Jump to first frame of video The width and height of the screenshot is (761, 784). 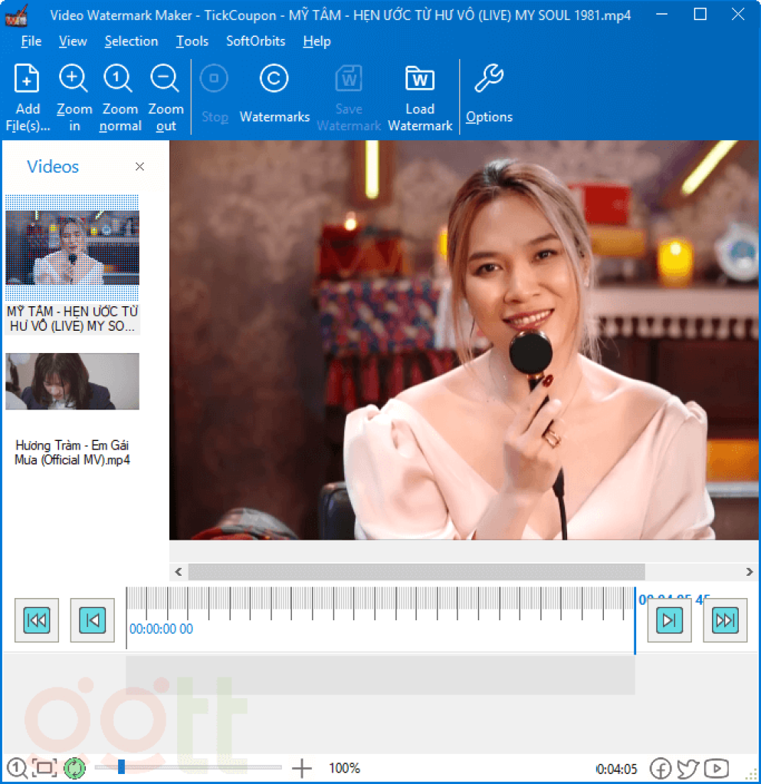(x=37, y=620)
